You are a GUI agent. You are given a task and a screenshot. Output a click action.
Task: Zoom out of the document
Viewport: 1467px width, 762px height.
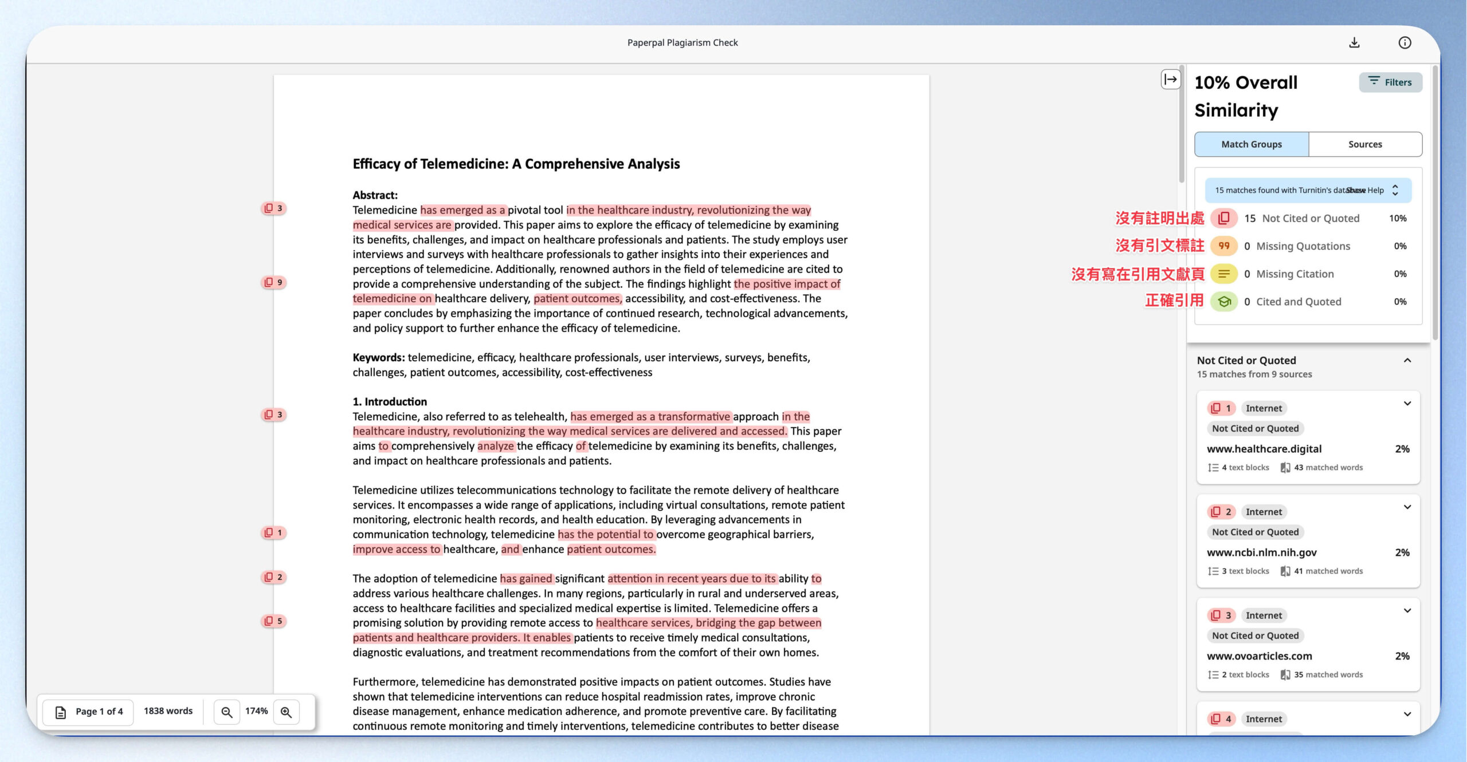(227, 712)
